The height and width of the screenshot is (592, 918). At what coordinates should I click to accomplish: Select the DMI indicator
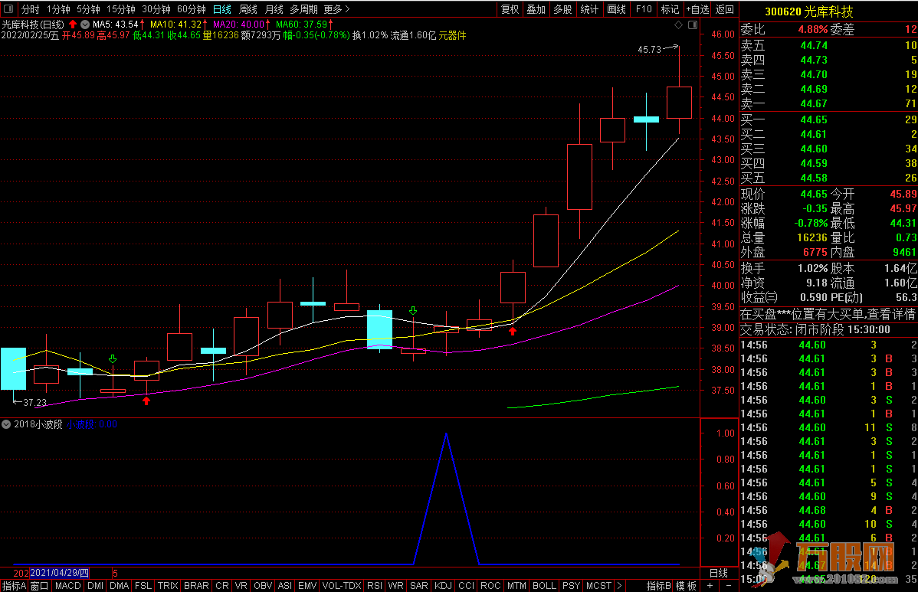point(96,586)
